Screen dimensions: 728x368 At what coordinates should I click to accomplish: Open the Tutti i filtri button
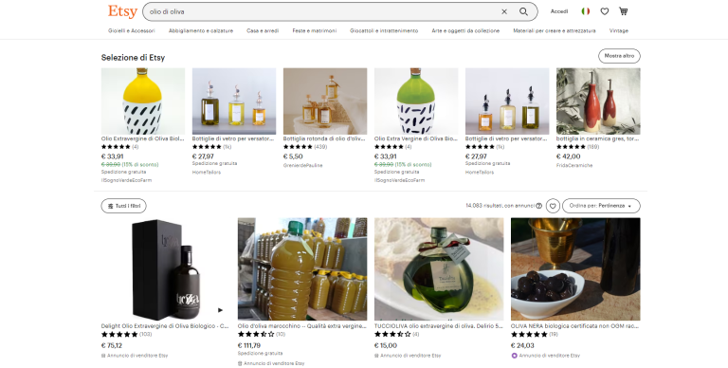coord(123,206)
